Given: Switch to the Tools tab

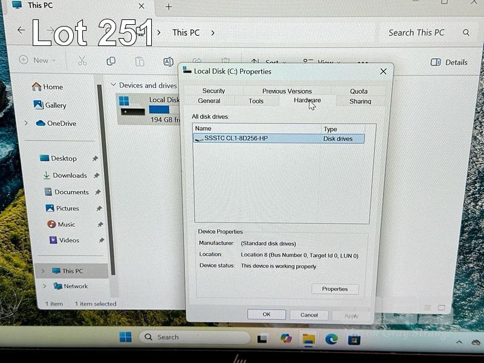Looking at the screenshot, I should coord(256,101).
